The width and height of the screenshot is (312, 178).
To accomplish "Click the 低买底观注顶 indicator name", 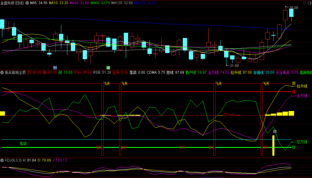I will 15,72.
